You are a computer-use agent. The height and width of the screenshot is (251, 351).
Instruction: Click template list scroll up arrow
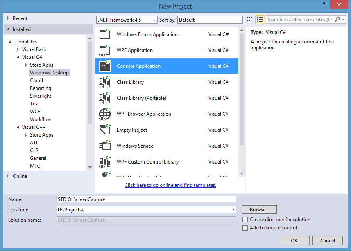[x=242, y=30]
